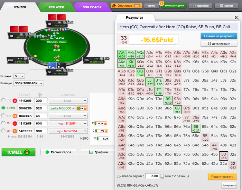Image resolution: width=242 pixels, height=190 pixels.
Task: Click Hero's first hole card 3
Action: (52, 66)
